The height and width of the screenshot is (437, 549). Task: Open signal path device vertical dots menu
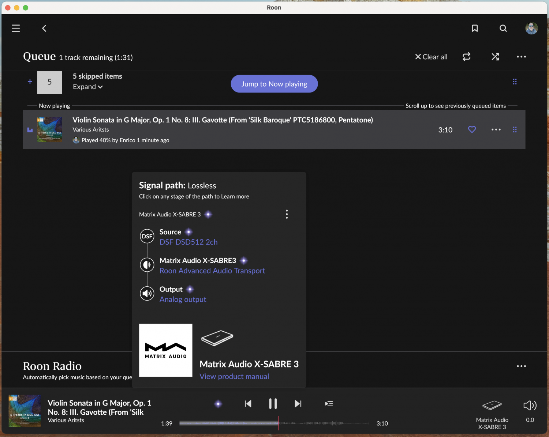[x=287, y=214]
